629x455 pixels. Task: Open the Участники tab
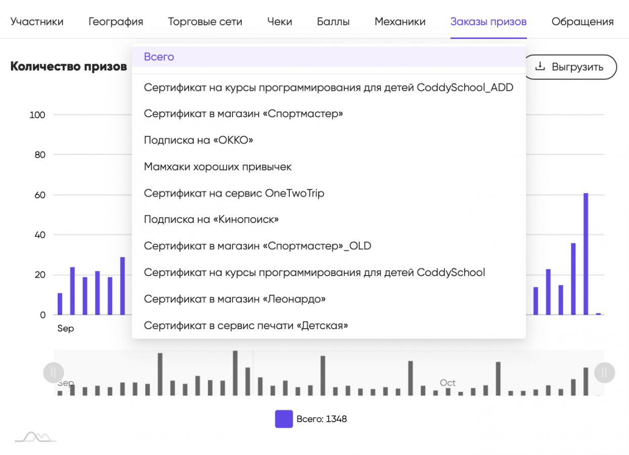(x=37, y=22)
